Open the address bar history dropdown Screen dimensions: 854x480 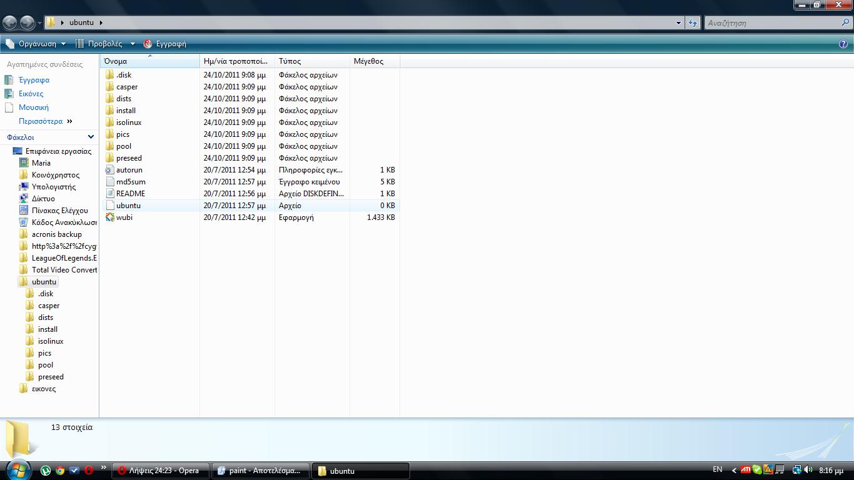pos(678,22)
